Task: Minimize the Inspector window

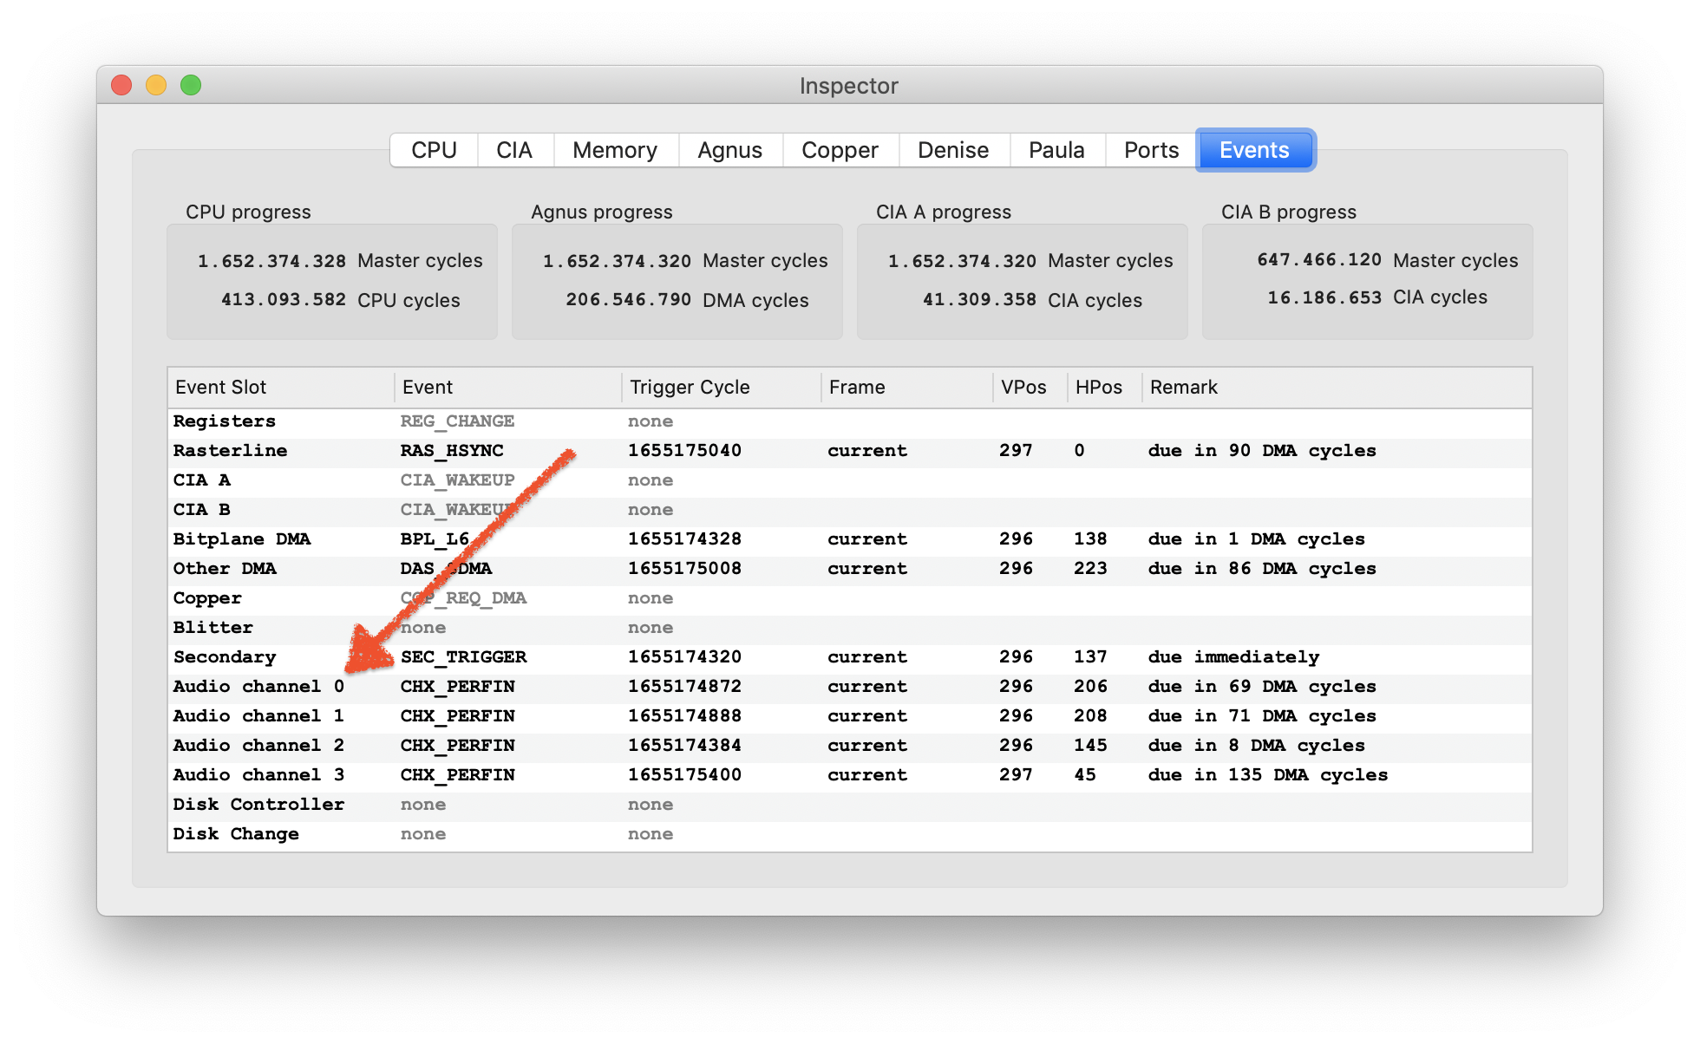Action: click(x=156, y=85)
